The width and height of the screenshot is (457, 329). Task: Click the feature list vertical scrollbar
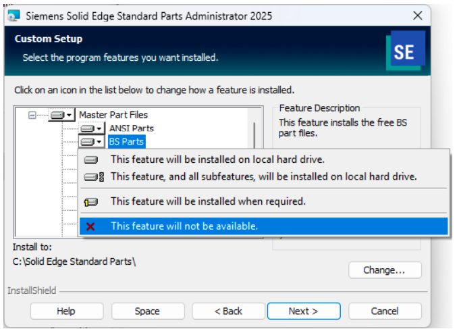[254, 134]
